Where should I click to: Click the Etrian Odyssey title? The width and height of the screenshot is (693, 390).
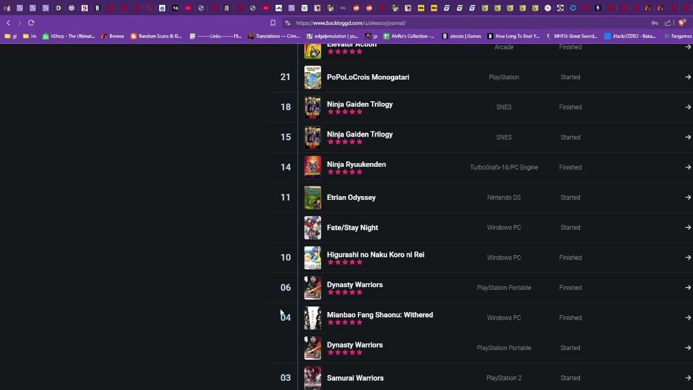click(x=351, y=197)
